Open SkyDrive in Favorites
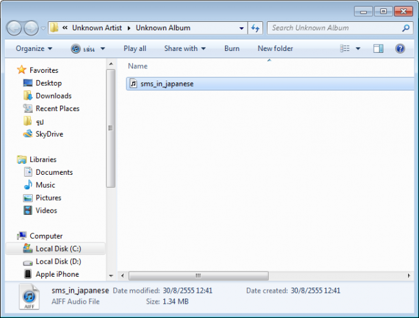 click(x=50, y=134)
